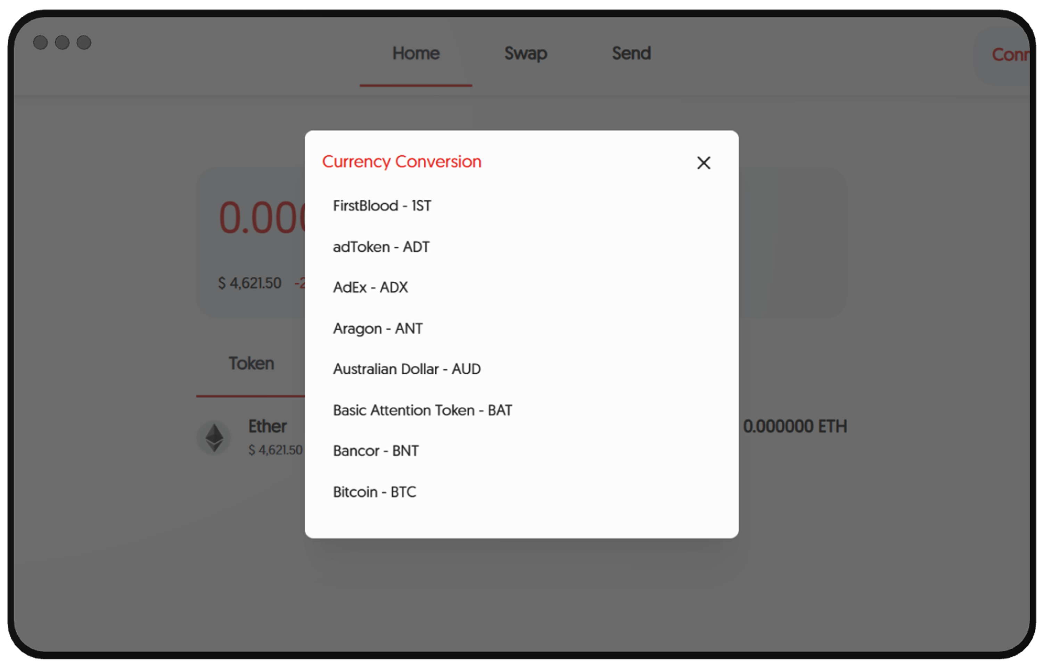Select the Token tab in the wallet panel
This screenshot has height=665, width=1043.
pos(251,363)
